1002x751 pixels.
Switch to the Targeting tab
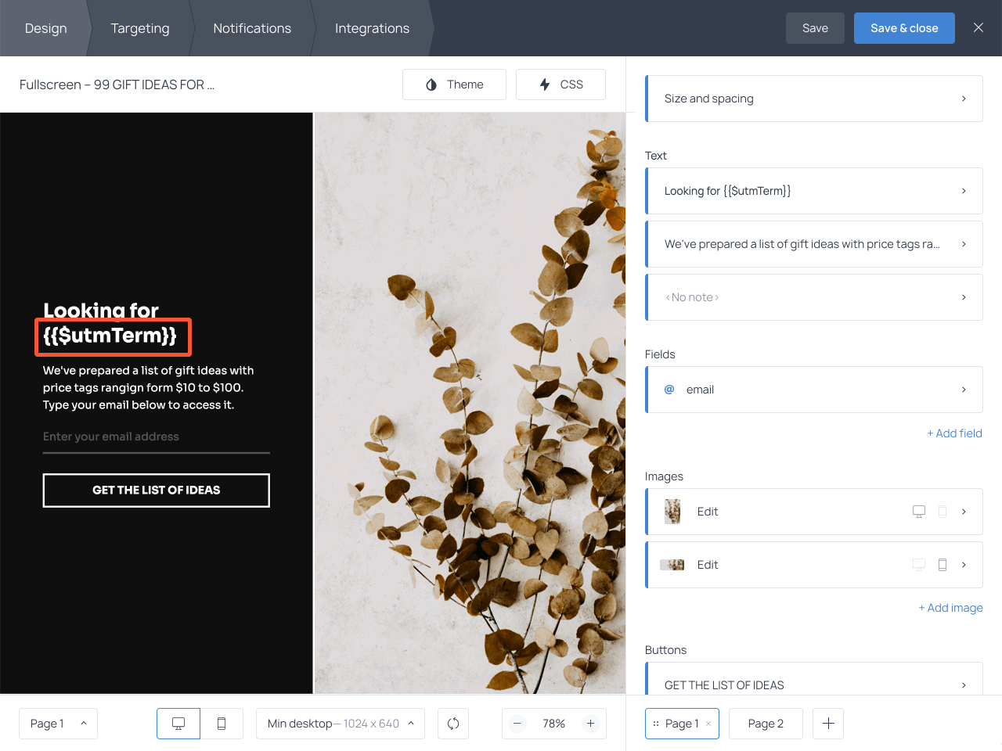pos(140,28)
